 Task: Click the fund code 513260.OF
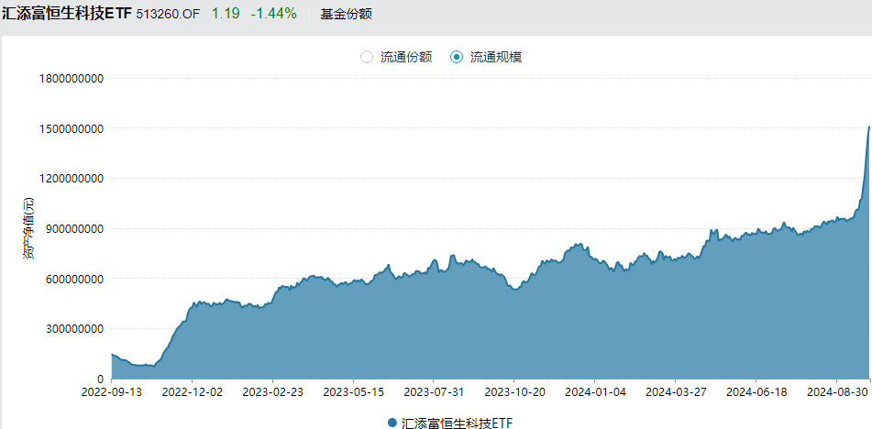click(x=169, y=15)
